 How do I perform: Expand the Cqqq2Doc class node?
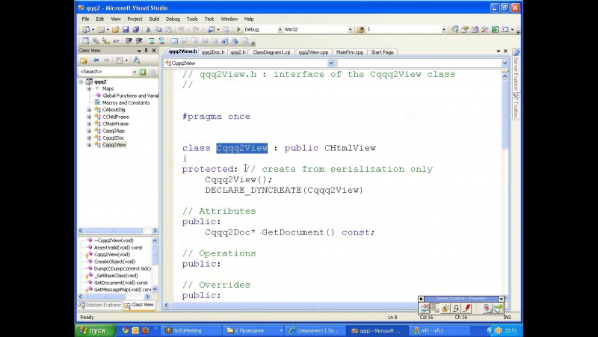pos(89,138)
